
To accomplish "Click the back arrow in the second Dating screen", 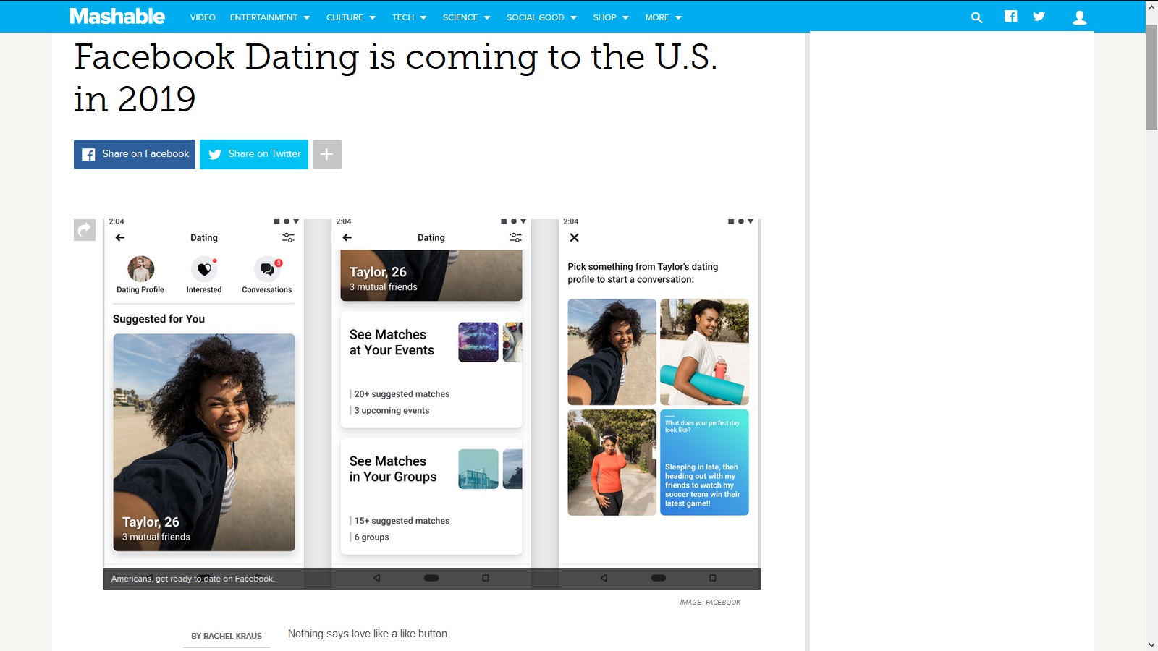I will [x=347, y=237].
